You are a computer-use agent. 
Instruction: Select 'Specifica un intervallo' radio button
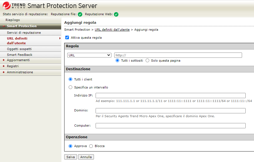(70, 87)
